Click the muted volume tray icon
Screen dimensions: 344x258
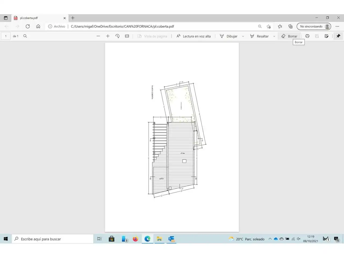pos(299,239)
